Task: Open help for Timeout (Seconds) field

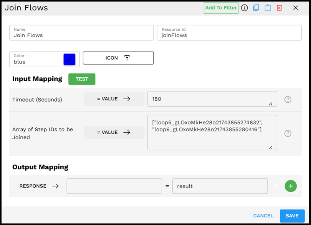Action: [288, 99]
